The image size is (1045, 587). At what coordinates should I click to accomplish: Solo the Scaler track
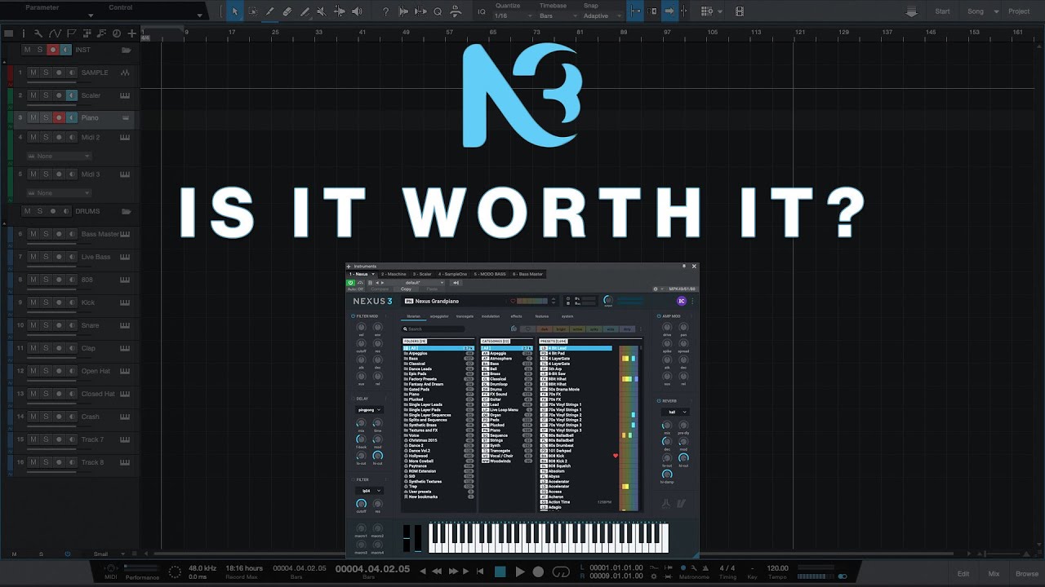click(x=46, y=95)
